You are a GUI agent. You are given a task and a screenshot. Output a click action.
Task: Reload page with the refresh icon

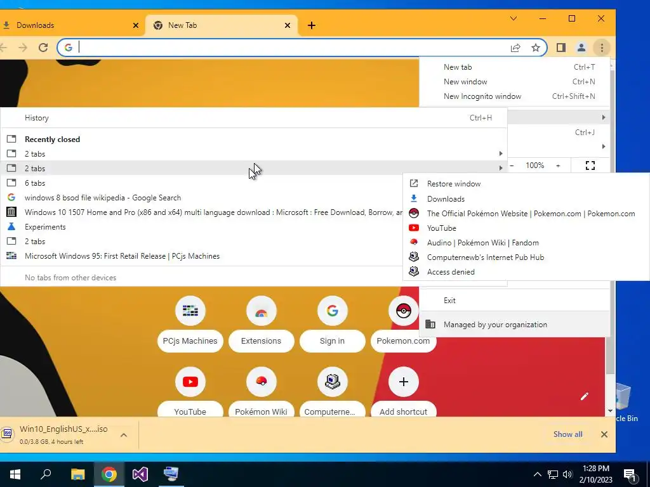coord(43,48)
